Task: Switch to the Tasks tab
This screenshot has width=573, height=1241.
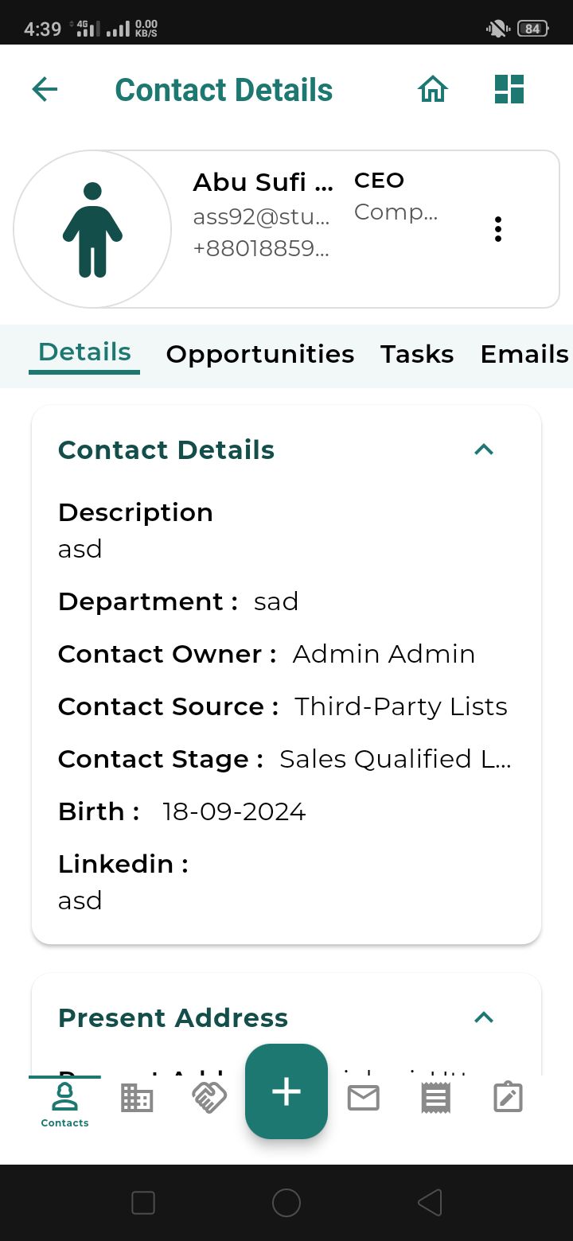Action: click(x=417, y=354)
